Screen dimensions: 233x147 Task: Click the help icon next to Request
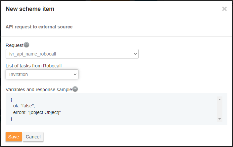[26, 45]
